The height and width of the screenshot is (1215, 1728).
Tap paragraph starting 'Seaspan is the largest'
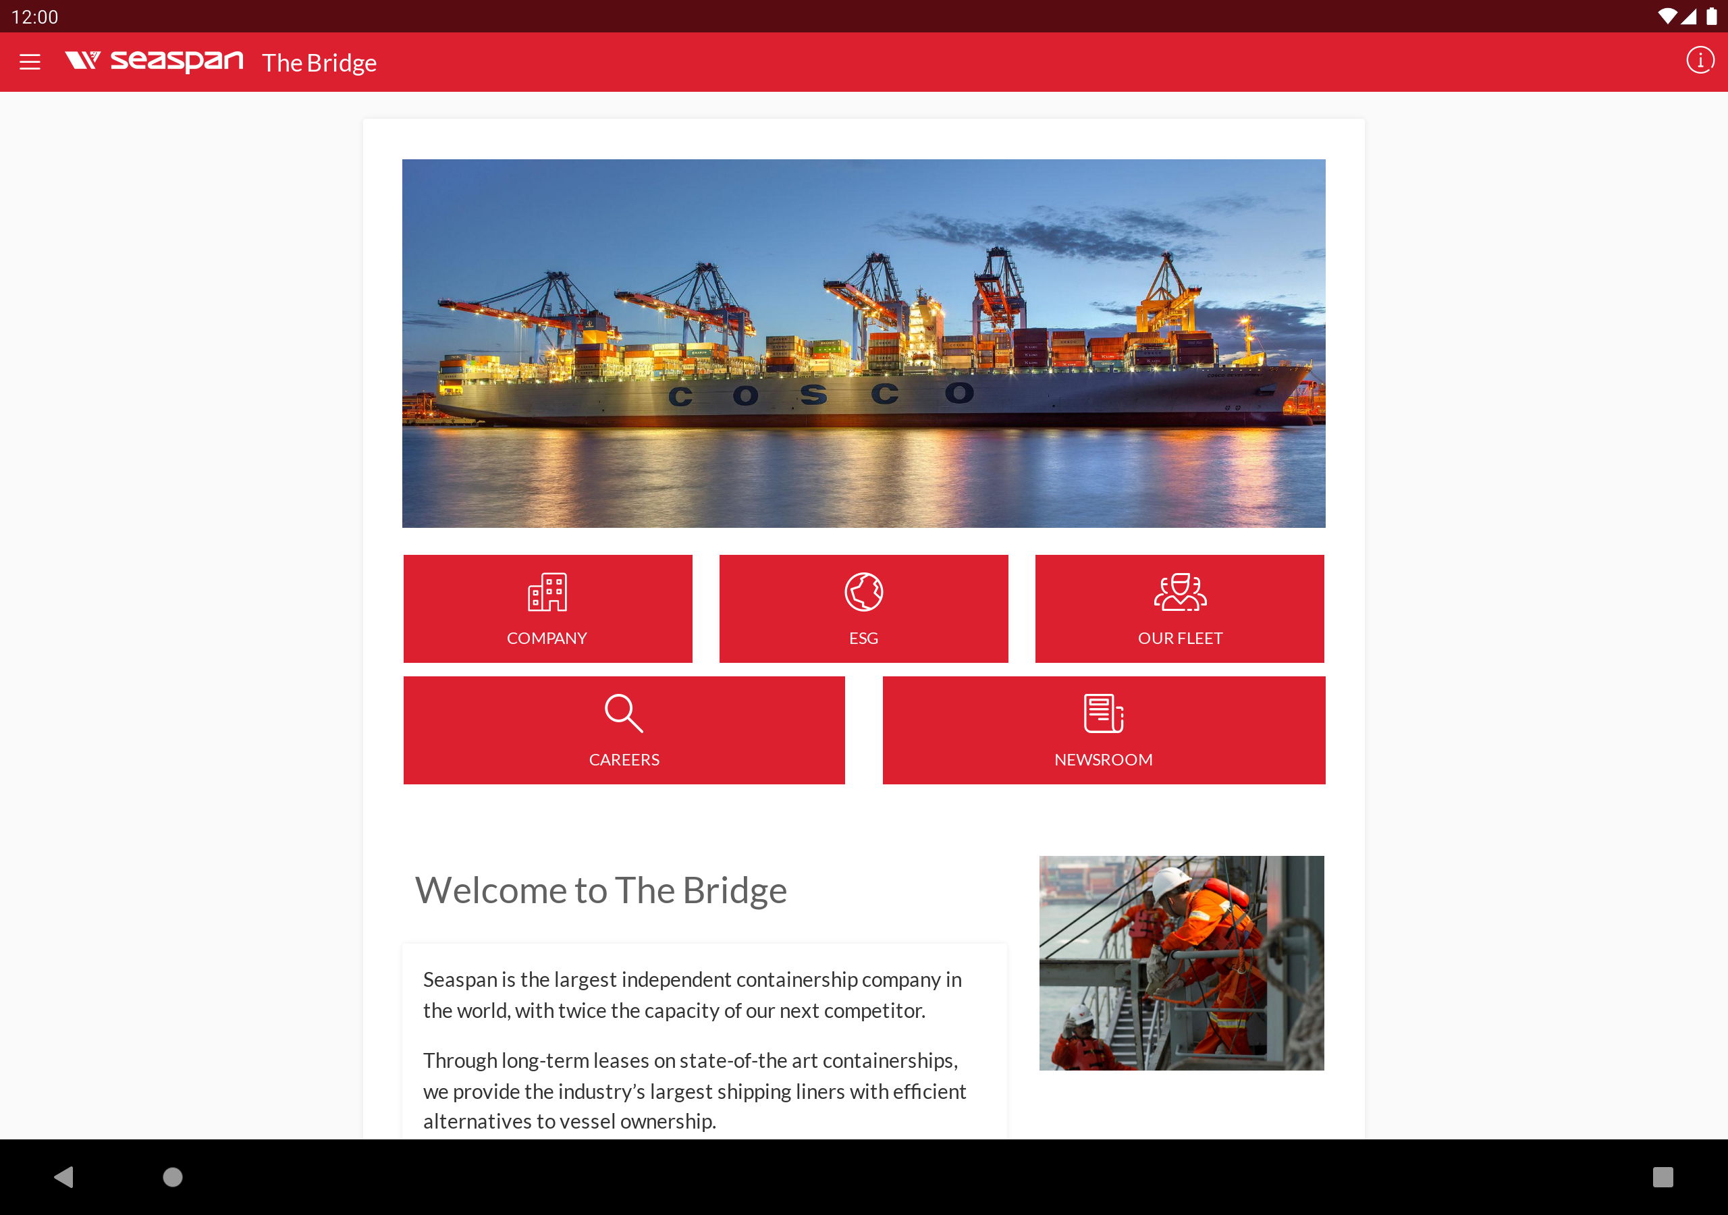693,995
